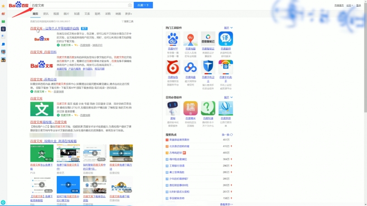Open the 百度文库-所有分类 result link
The image size is (367, 206).
click(43, 79)
